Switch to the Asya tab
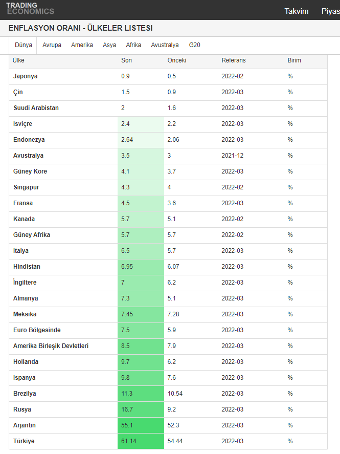 pyautogui.click(x=109, y=45)
